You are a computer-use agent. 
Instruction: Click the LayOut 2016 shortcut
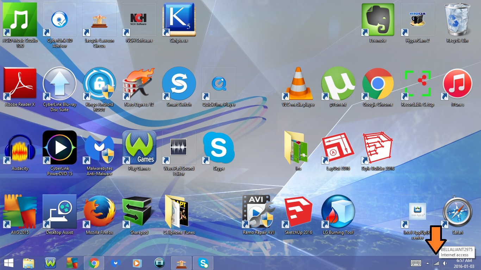click(x=338, y=148)
